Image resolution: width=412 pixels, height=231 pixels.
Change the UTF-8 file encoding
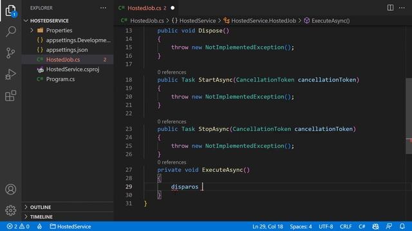[326, 227]
